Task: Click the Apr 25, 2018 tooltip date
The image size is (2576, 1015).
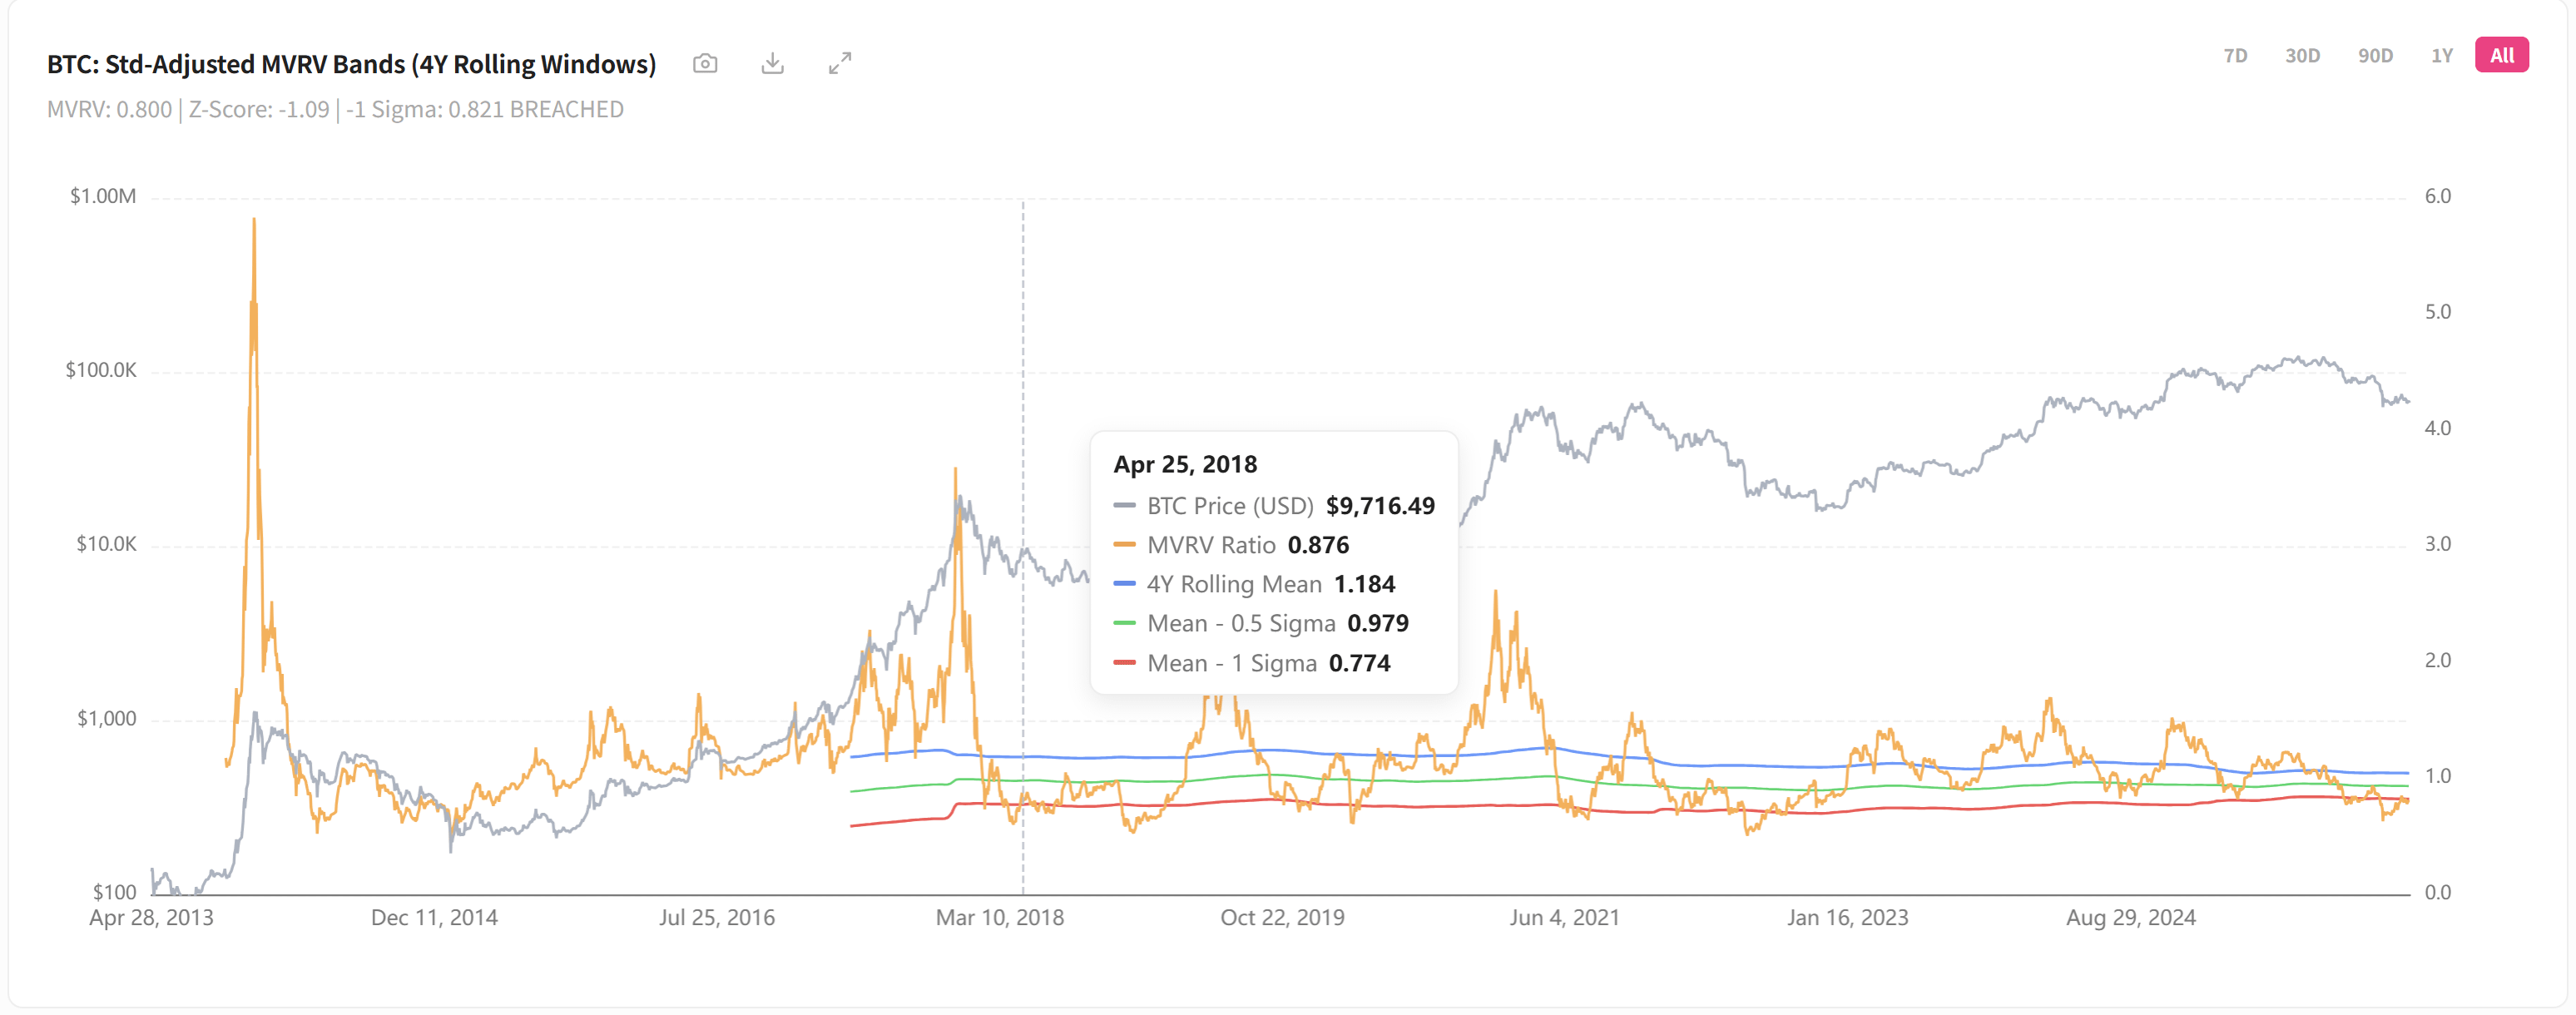Action: coord(1185,464)
